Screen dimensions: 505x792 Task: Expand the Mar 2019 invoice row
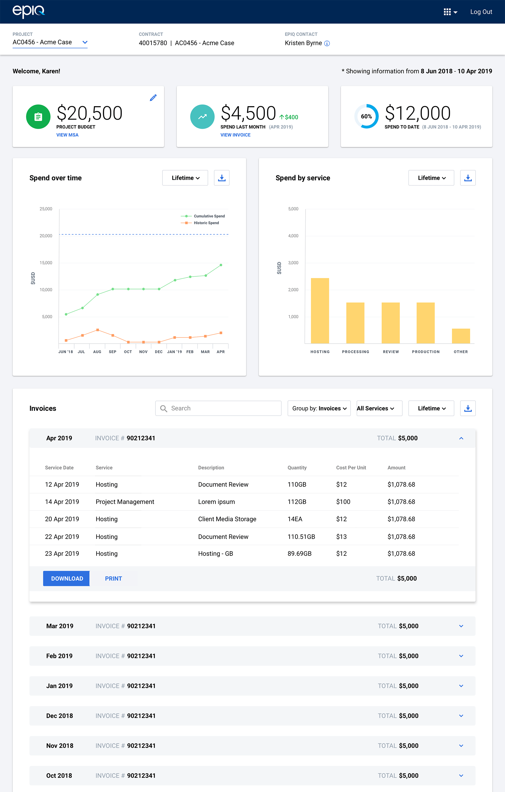[x=461, y=626]
